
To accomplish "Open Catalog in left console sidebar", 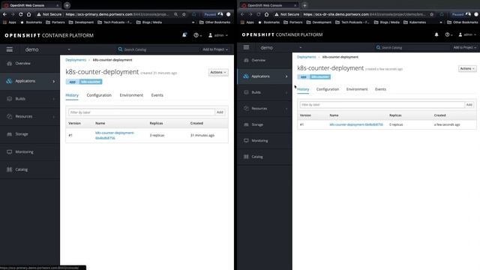I will pos(30,169).
